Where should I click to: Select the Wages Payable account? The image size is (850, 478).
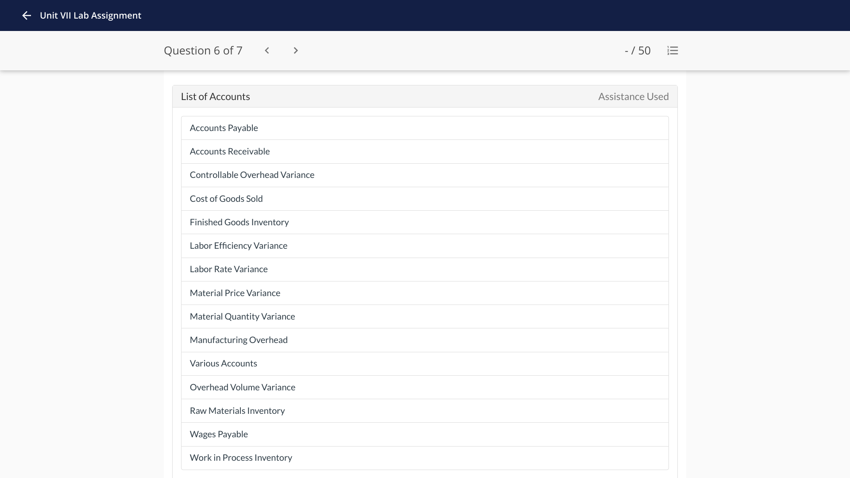coord(219,434)
